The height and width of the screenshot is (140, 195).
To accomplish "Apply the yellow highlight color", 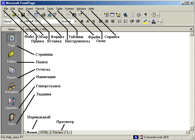I will [x=145, y=21].
